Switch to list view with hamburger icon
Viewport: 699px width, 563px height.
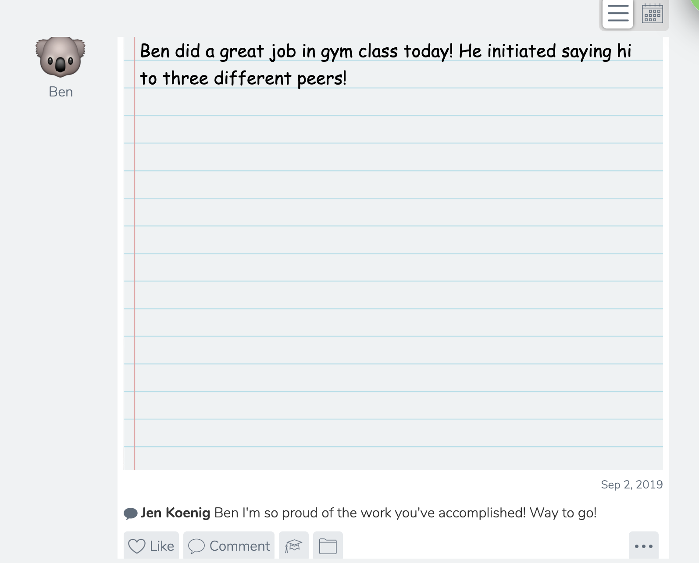tap(617, 13)
